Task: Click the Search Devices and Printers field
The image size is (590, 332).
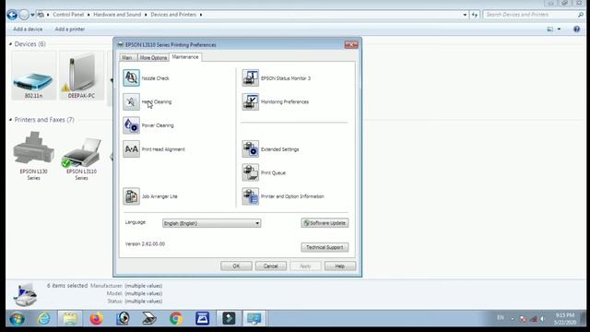Action: (x=534, y=15)
